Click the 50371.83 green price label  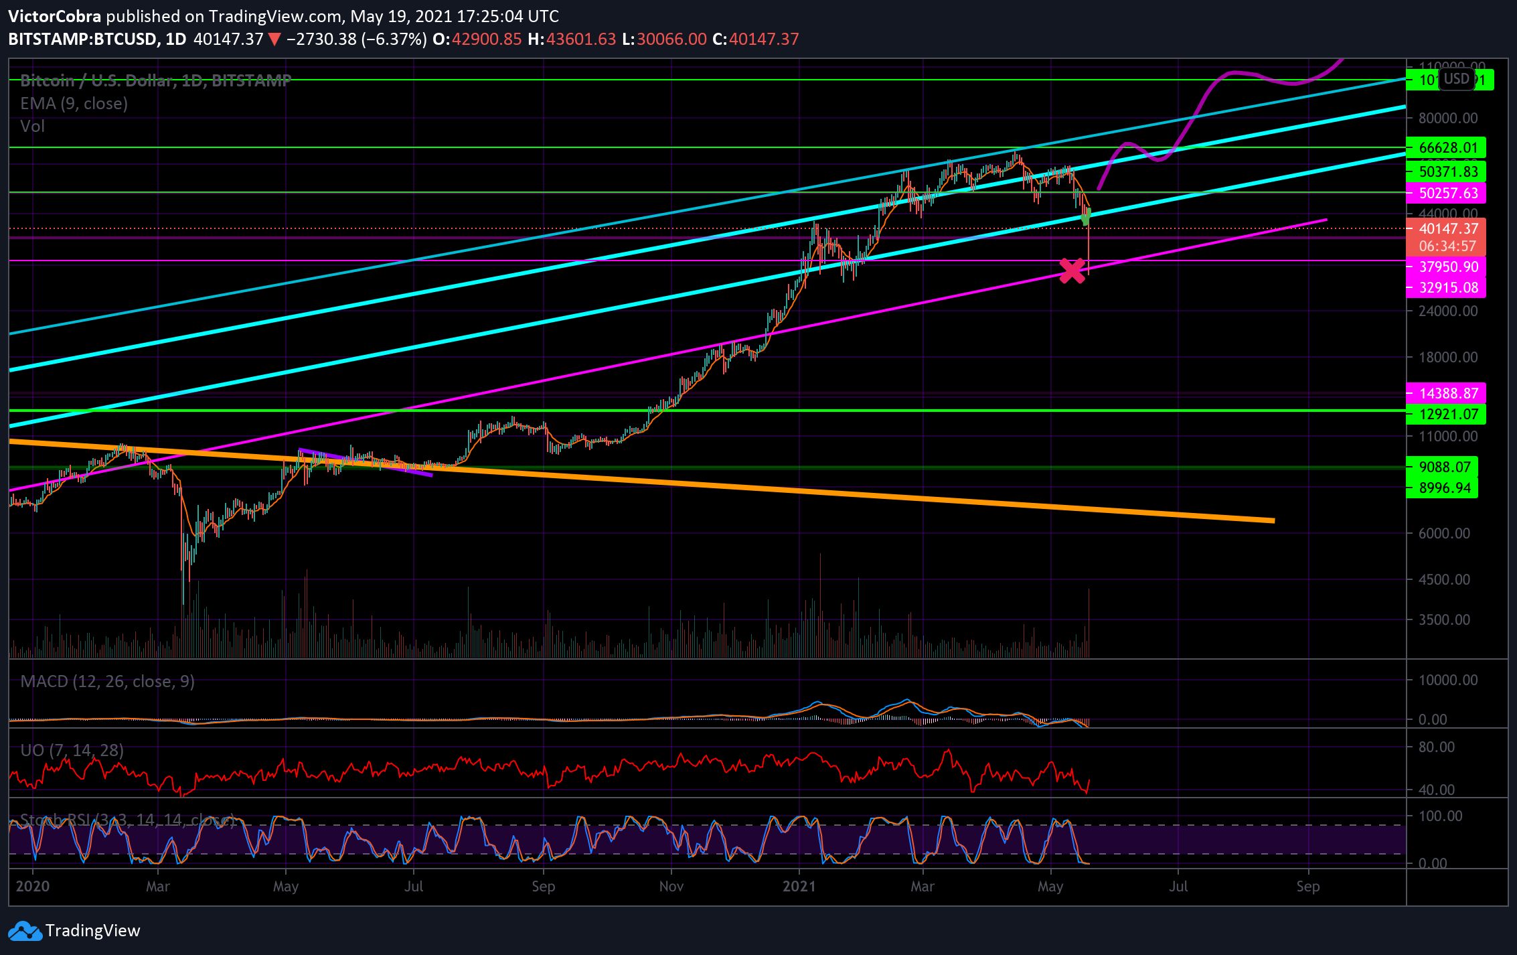1446,171
